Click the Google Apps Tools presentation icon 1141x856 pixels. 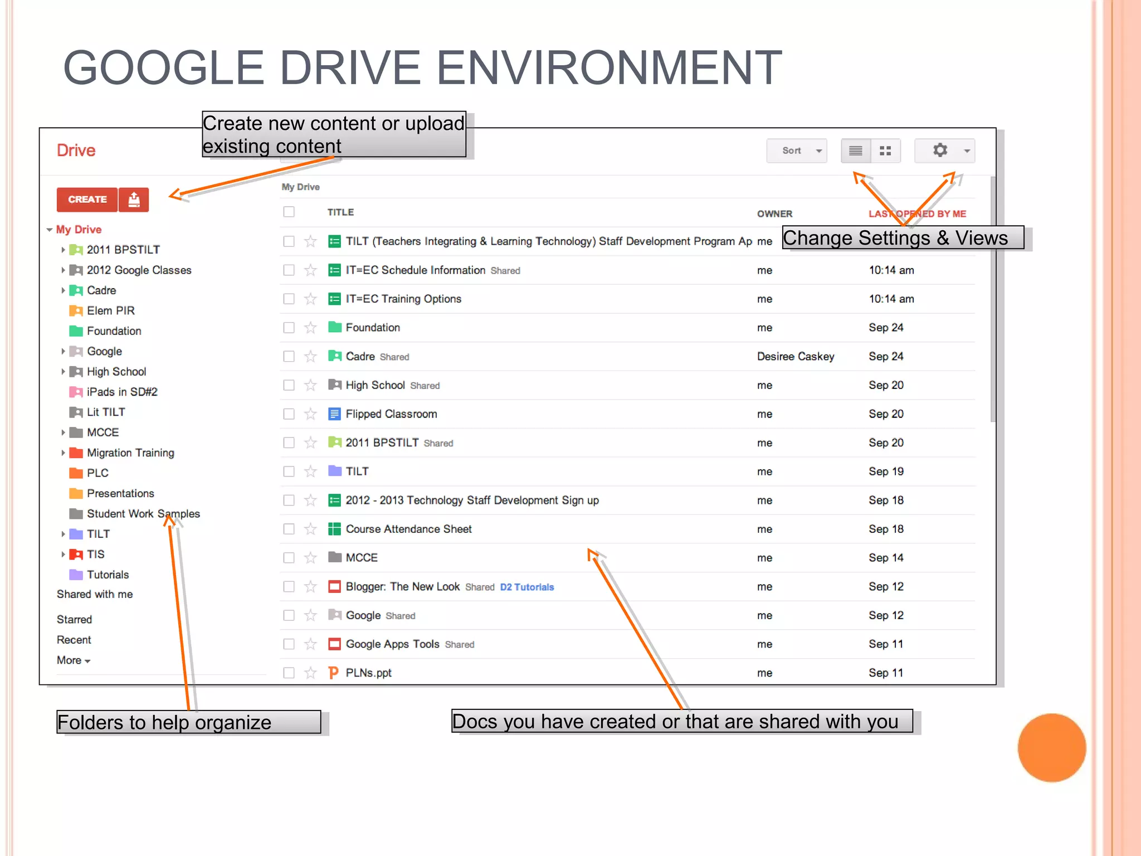pyautogui.click(x=334, y=644)
